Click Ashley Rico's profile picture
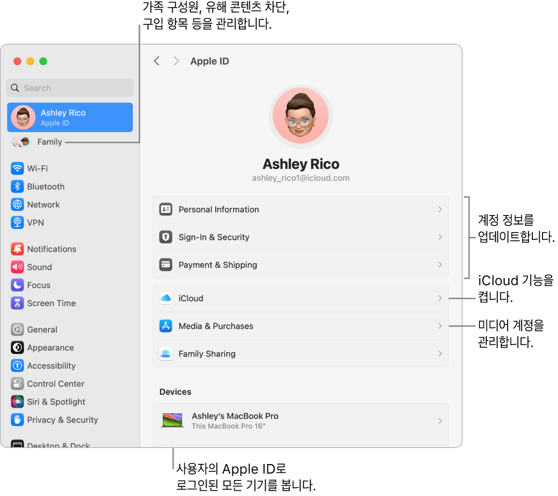 click(300, 116)
